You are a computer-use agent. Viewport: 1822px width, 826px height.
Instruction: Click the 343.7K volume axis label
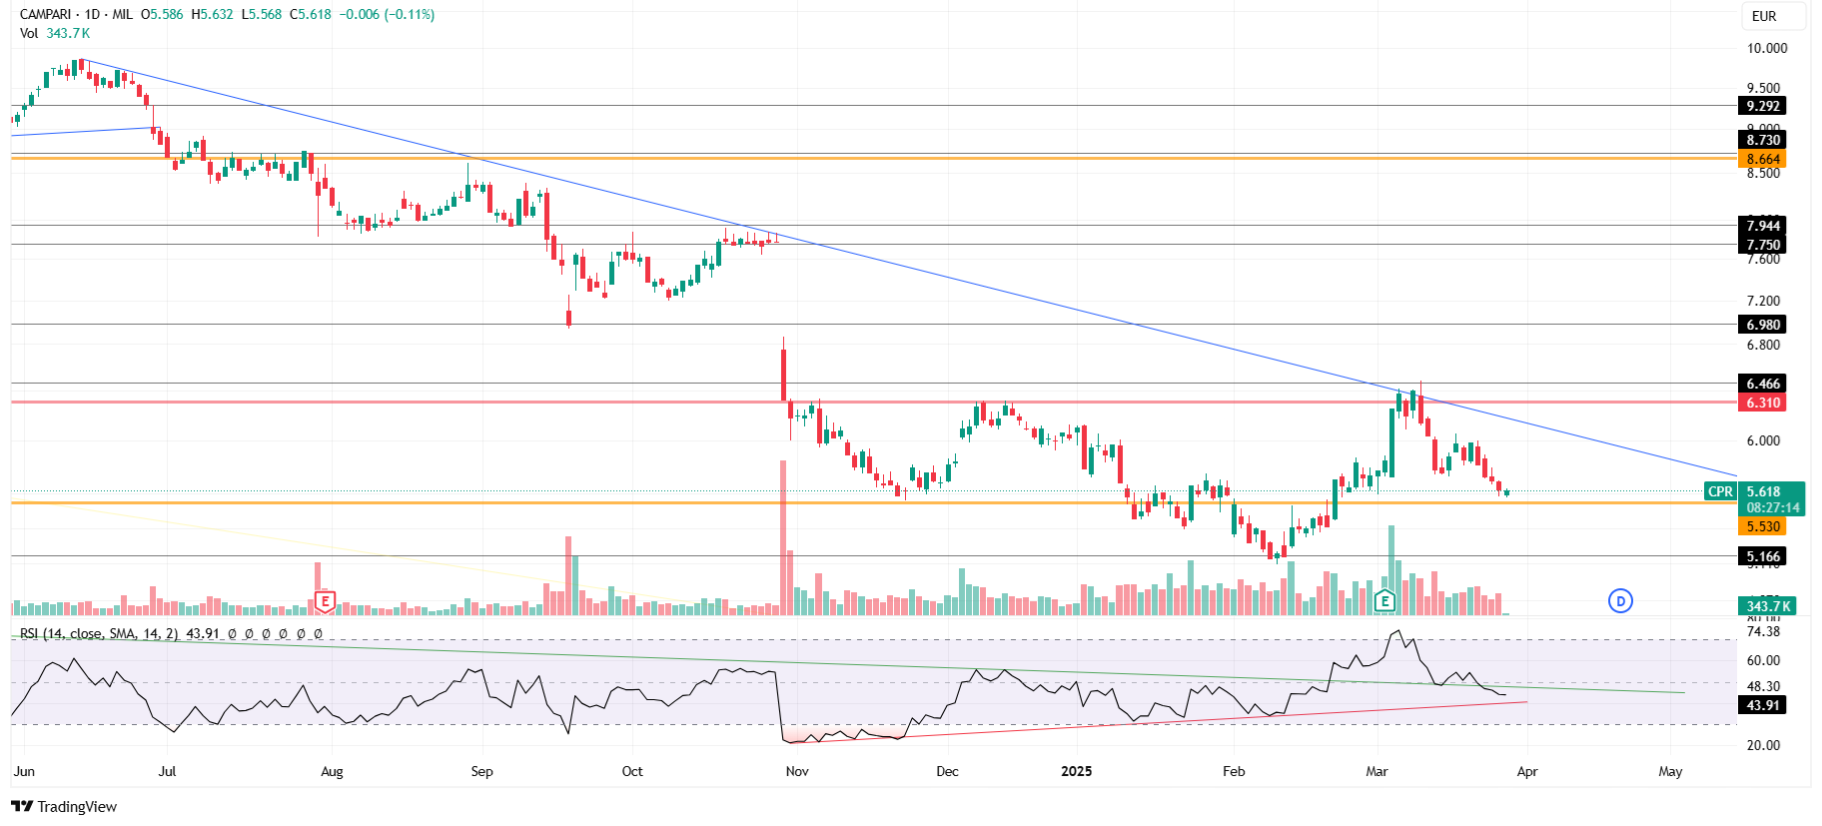pos(1767,606)
